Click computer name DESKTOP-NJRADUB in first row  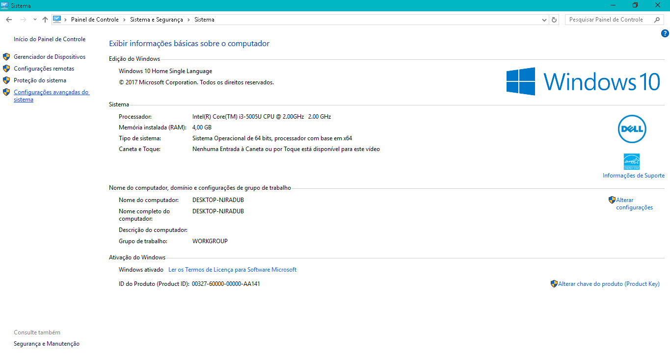tap(218, 200)
